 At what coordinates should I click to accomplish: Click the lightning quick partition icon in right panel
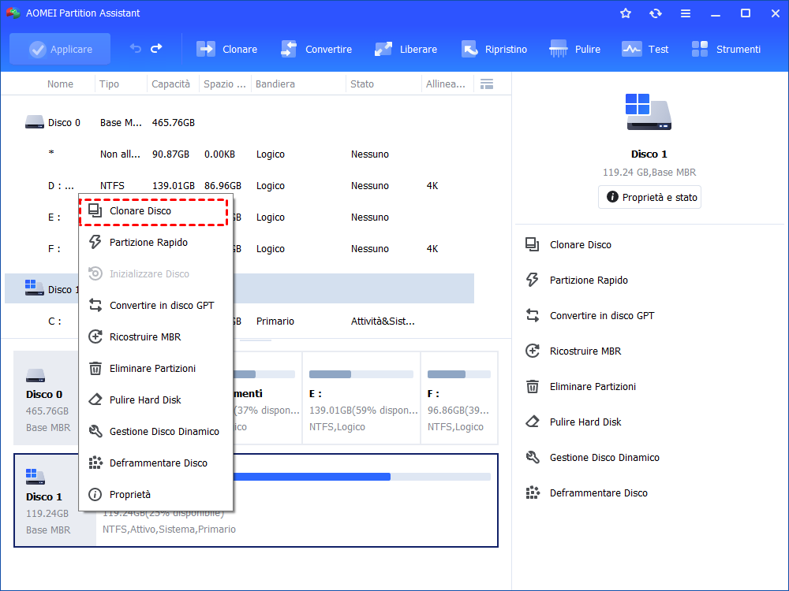coord(533,280)
